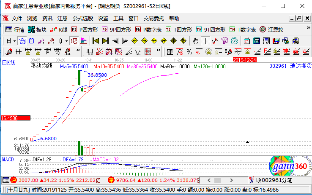Click the yellow diamond horizontal compress icon

click(x=164, y=41)
